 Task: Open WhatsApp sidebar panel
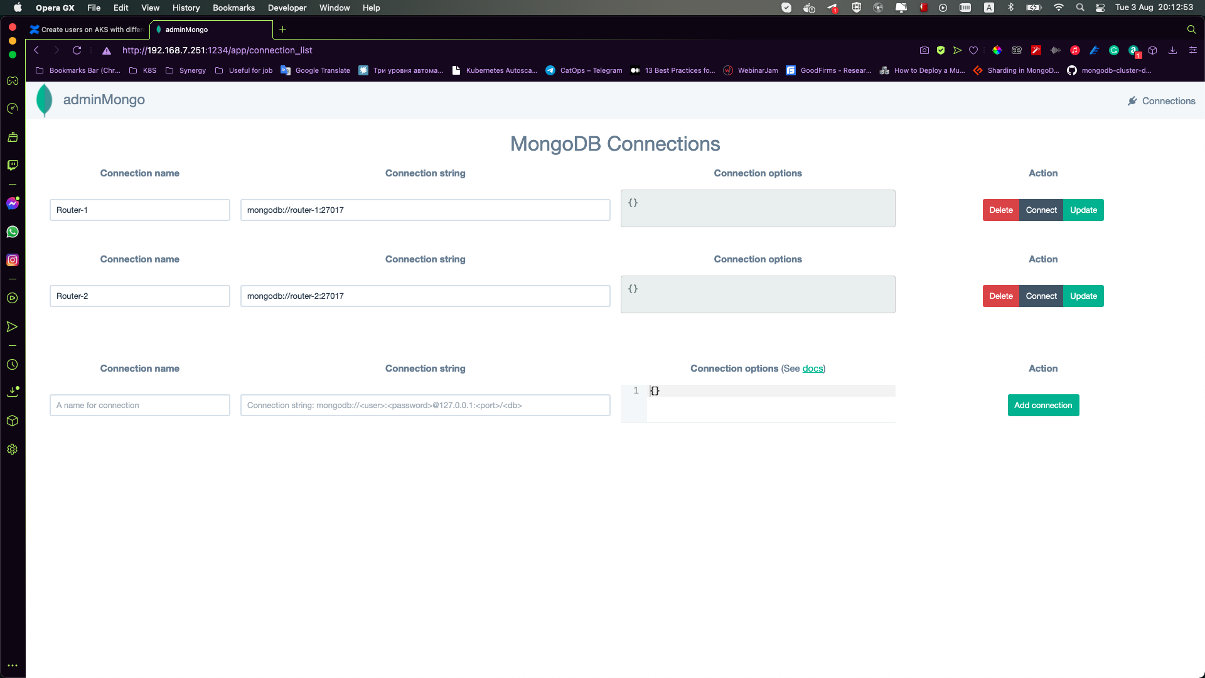point(13,232)
